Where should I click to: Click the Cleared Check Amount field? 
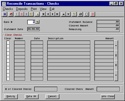click(108, 89)
